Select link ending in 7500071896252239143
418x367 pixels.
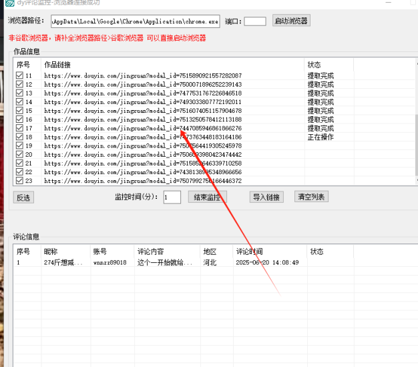(143, 85)
